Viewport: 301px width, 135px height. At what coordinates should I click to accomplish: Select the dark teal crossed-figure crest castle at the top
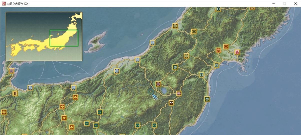[x=218, y=9]
